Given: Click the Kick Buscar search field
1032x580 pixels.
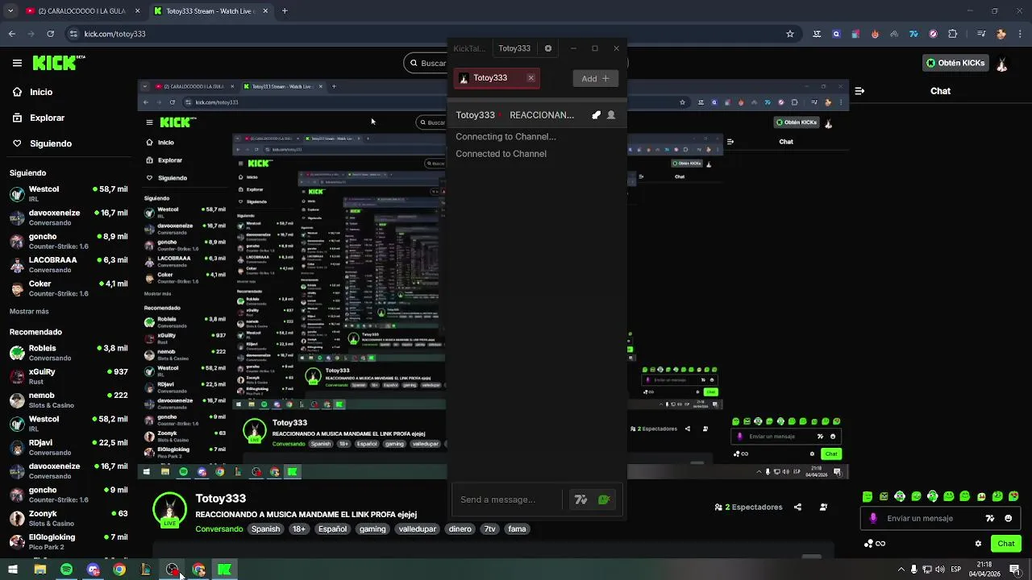Looking at the screenshot, I should [x=426, y=63].
